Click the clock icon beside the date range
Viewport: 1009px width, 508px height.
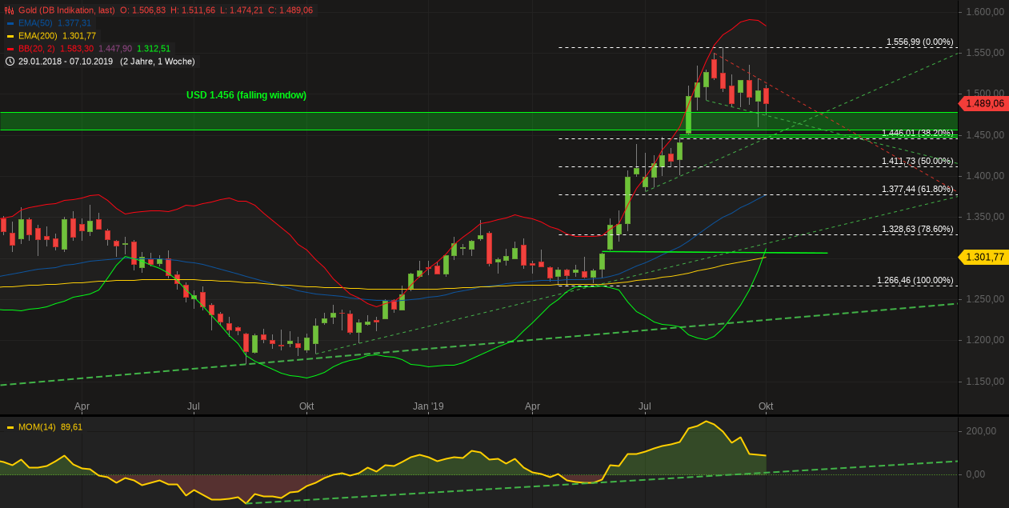[x=10, y=62]
